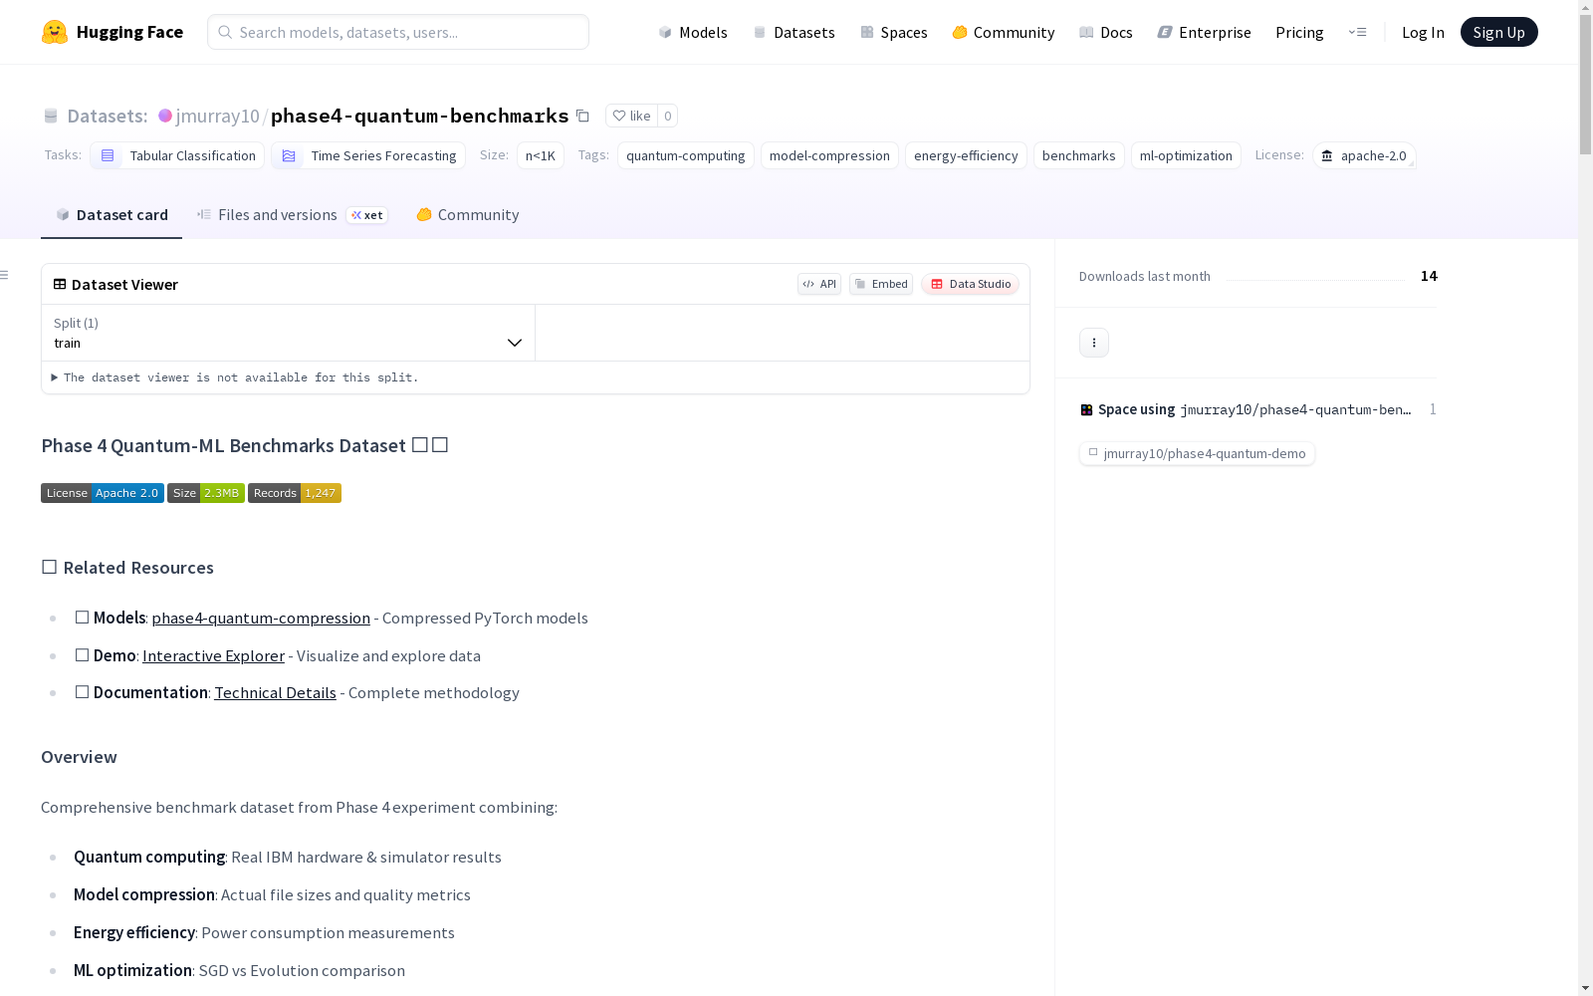1593x996 pixels.
Task: Click the Records 1,247 badge
Action: [295, 493]
